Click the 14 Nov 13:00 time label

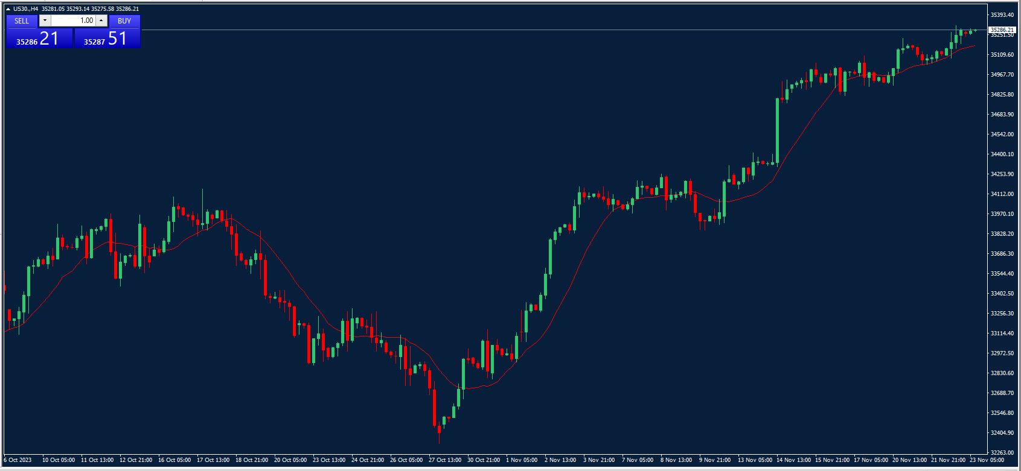click(x=795, y=460)
